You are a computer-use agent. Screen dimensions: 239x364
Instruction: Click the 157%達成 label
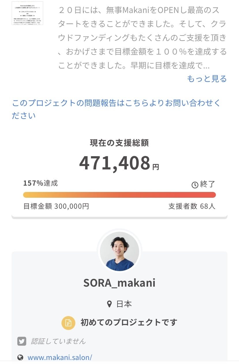pyautogui.click(x=41, y=183)
